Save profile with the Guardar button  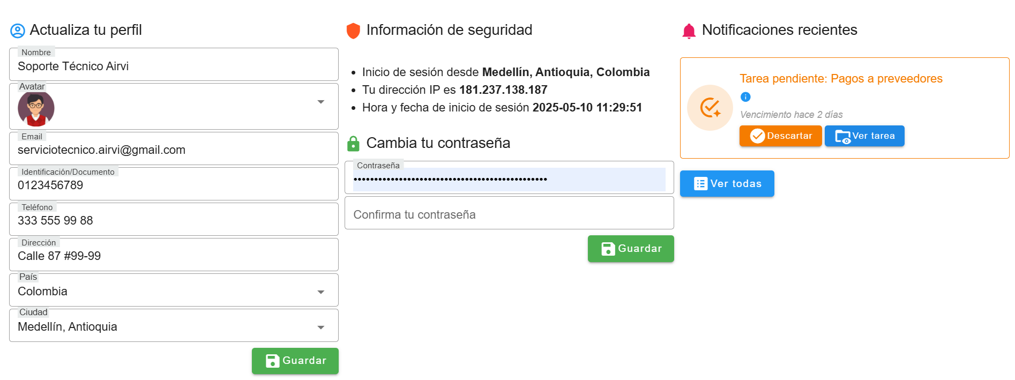295,361
